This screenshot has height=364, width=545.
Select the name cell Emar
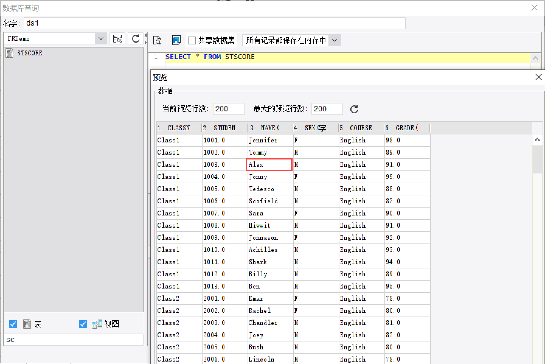[x=270, y=299]
